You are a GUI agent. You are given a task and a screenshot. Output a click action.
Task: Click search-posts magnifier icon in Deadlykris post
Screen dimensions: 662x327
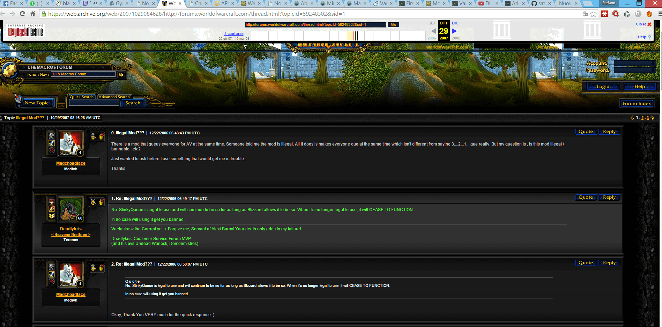point(93,202)
